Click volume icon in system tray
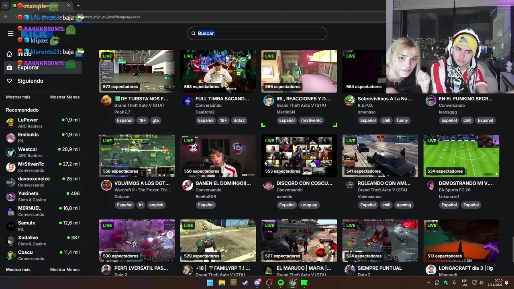The height and width of the screenshot is (289, 514). (x=481, y=283)
